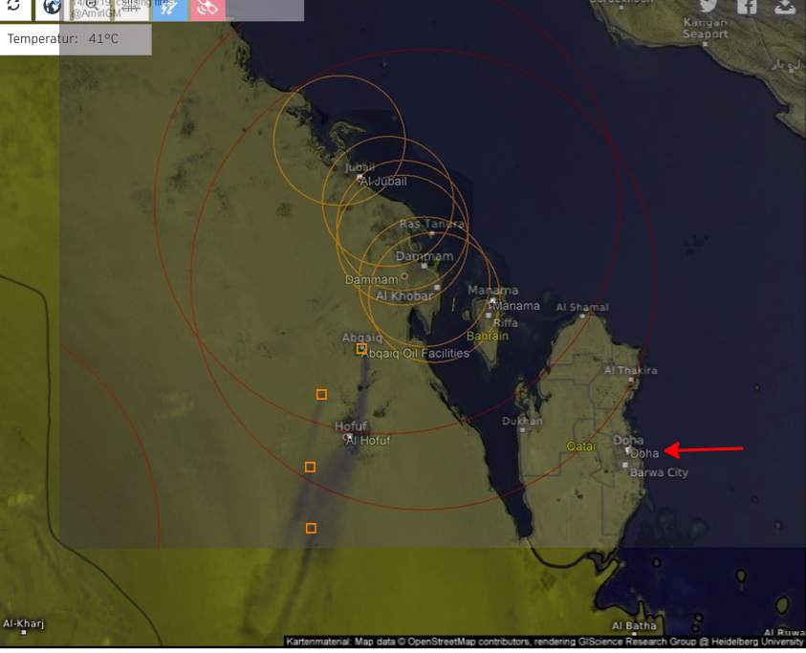Open the globe map layer icon
806x653 pixels.
[52, 8]
